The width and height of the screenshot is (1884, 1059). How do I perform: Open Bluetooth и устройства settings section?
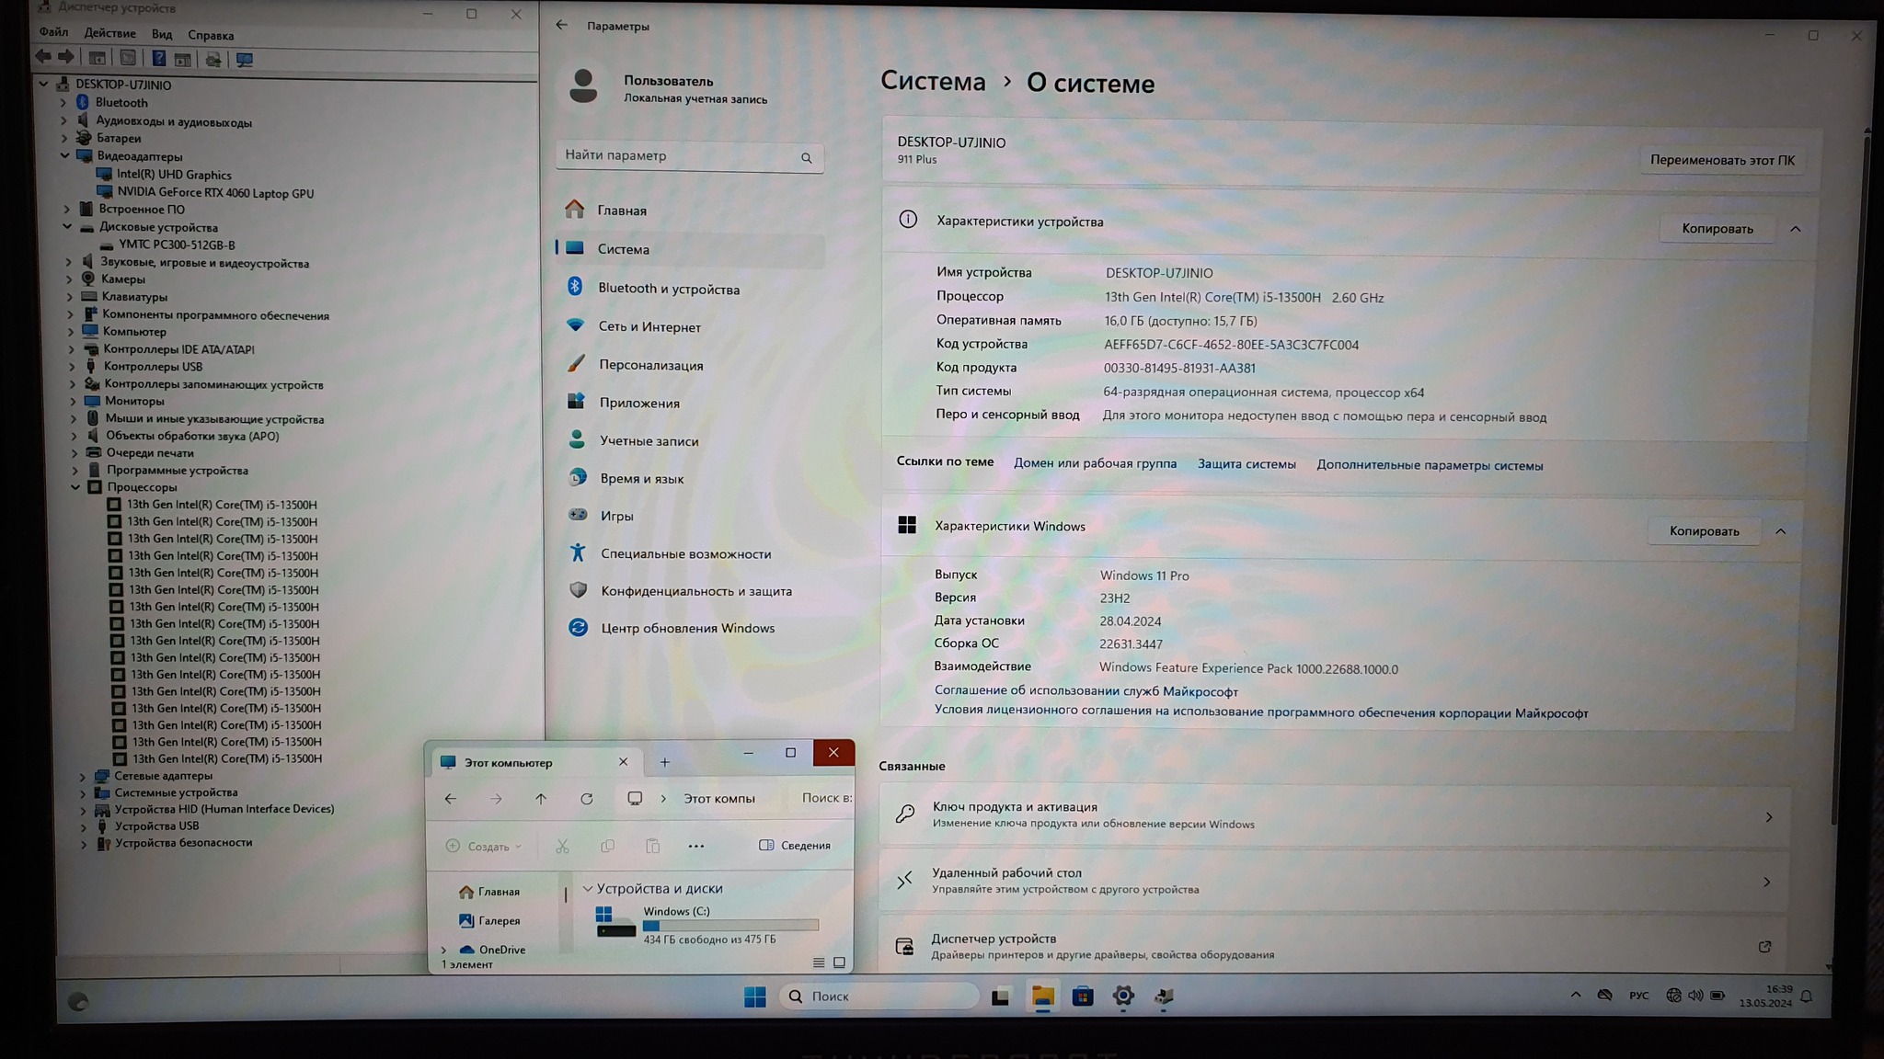coord(668,289)
